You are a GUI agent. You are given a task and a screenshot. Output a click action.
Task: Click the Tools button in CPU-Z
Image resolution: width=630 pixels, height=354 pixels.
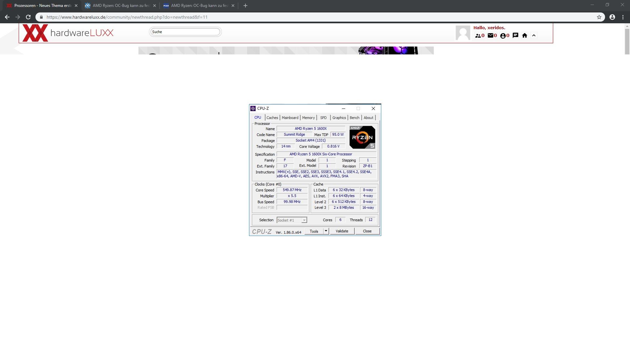314,231
